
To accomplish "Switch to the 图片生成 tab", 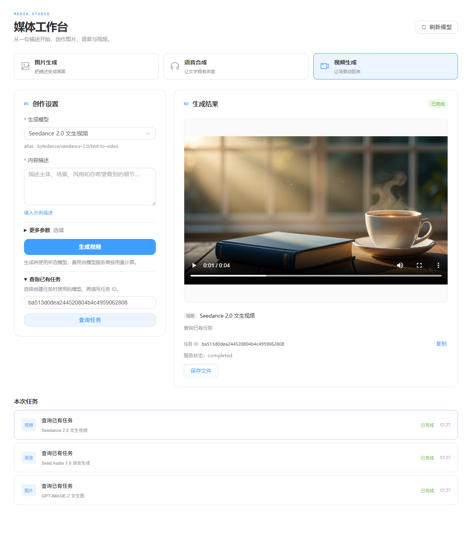I will (86, 66).
